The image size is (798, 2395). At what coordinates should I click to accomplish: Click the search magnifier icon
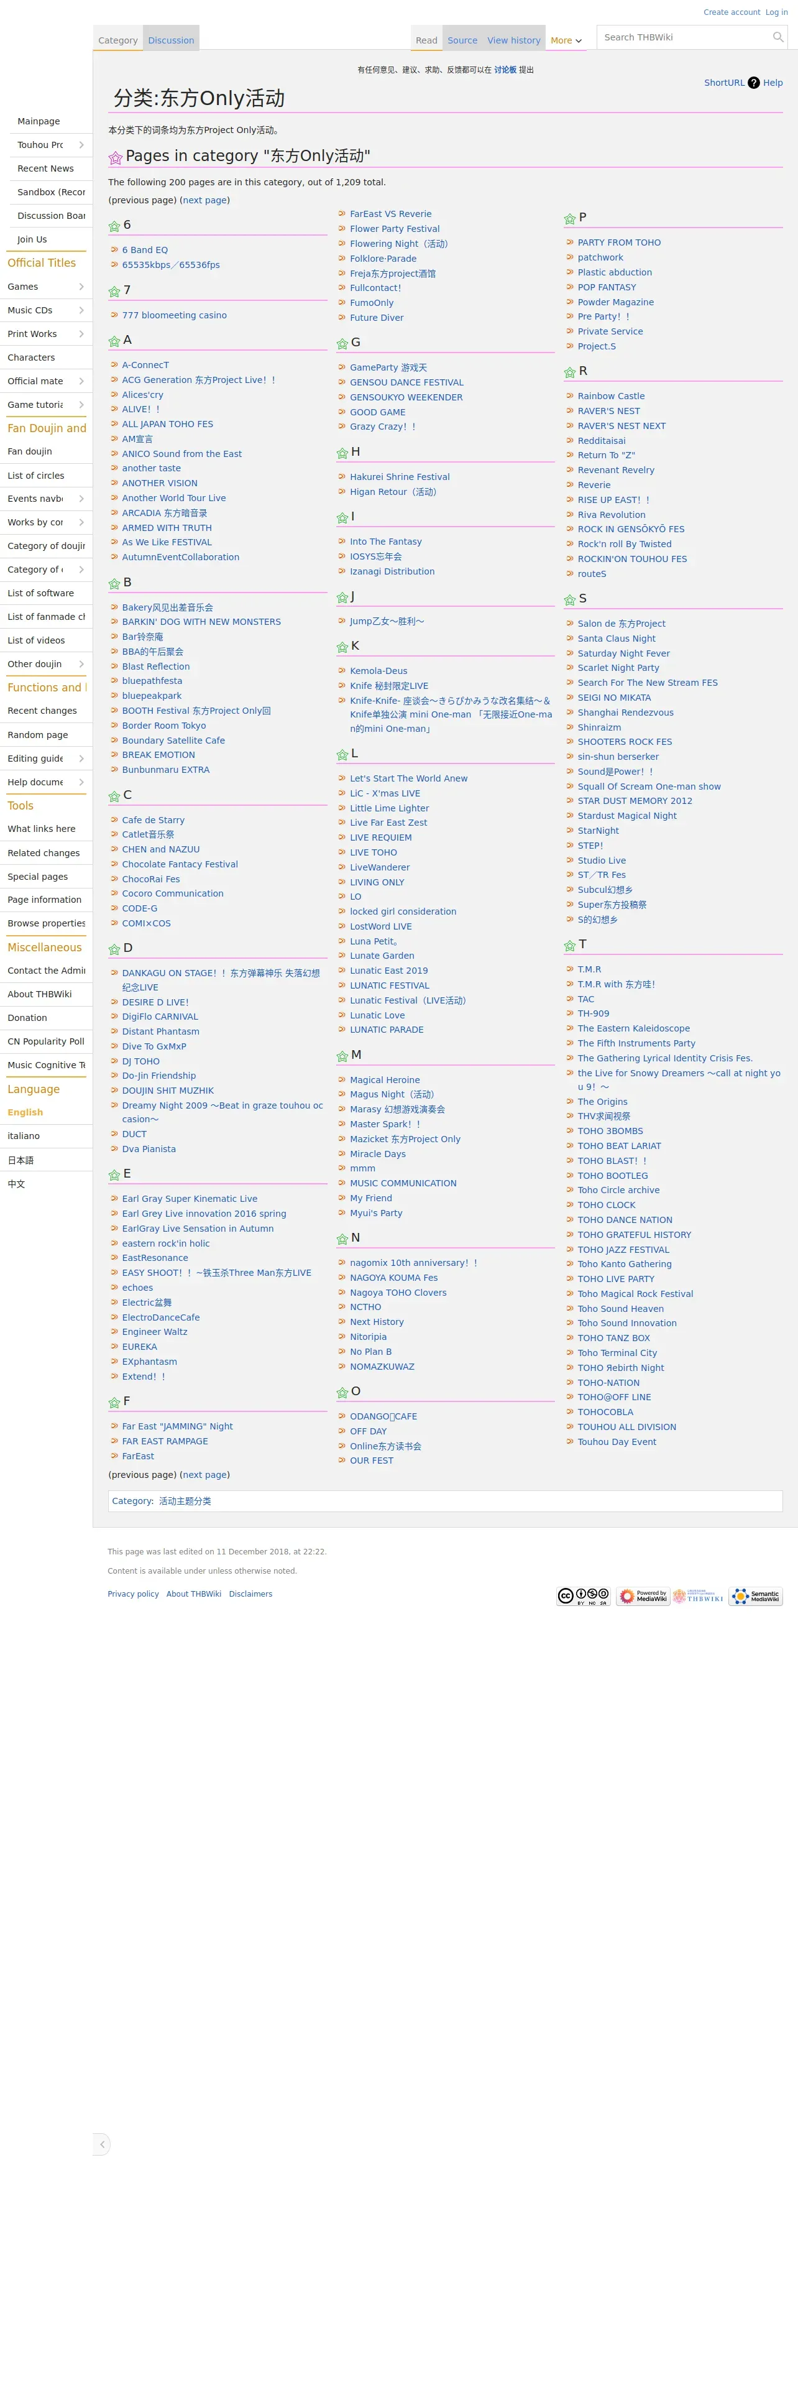point(777,37)
